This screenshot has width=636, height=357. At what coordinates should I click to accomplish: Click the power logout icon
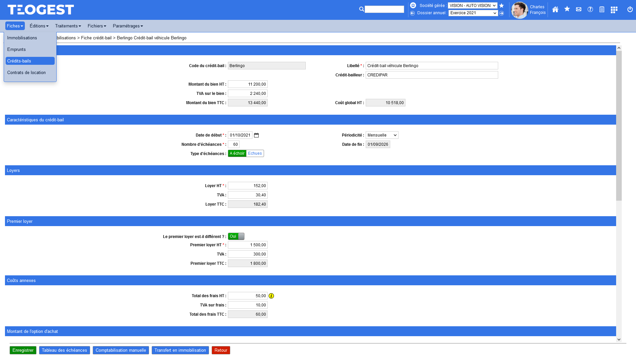point(630,10)
